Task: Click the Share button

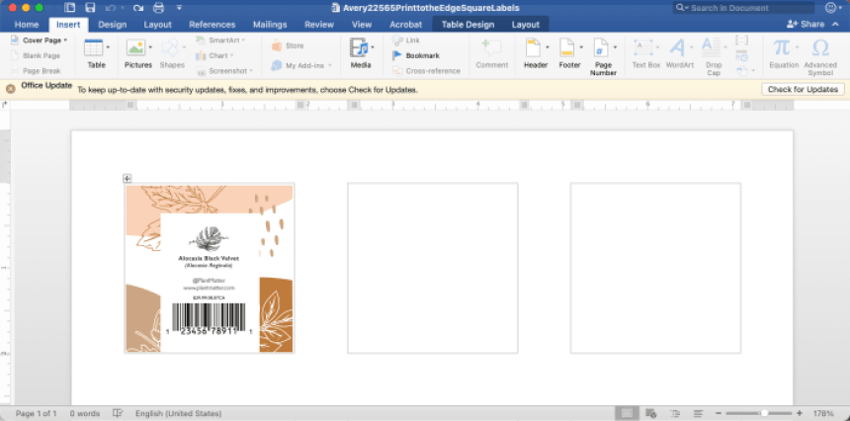Action: 805,24
